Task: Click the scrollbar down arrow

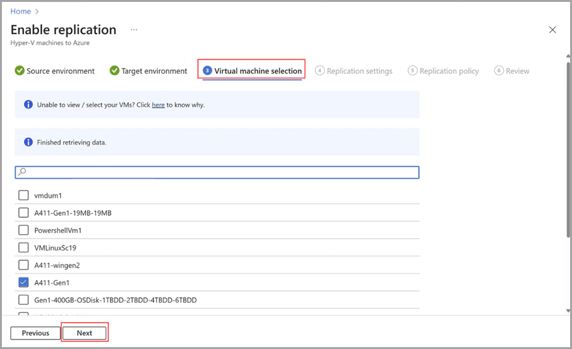Action: 568,311
